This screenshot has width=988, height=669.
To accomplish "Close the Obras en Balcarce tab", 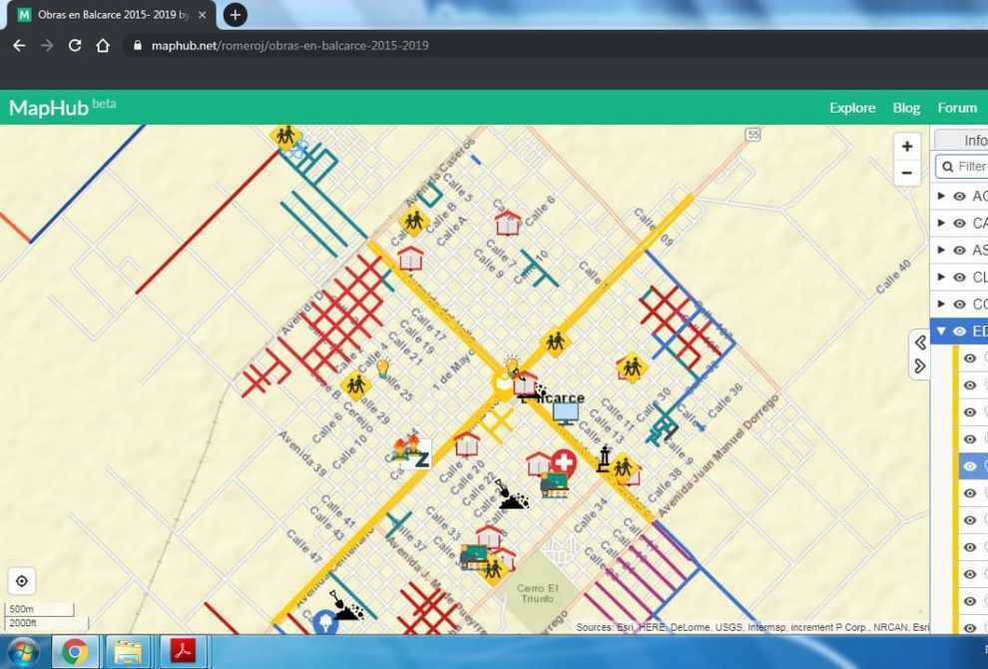I will [202, 15].
